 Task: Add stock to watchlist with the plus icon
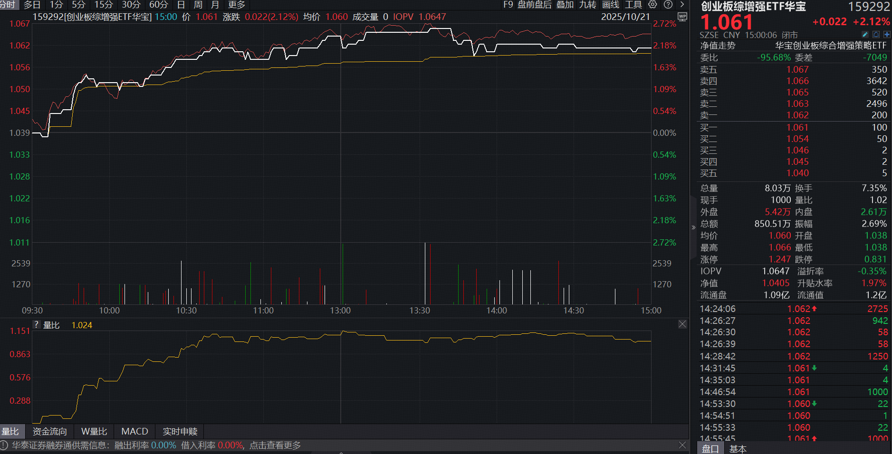[887, 34]
